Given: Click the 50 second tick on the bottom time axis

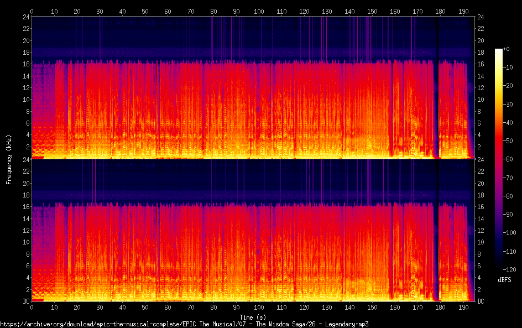Looking at the screenshot, I should click(145, 307).
